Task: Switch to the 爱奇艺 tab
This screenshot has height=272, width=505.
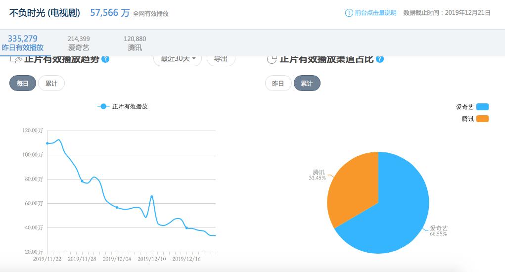Action: pos(79,43)
